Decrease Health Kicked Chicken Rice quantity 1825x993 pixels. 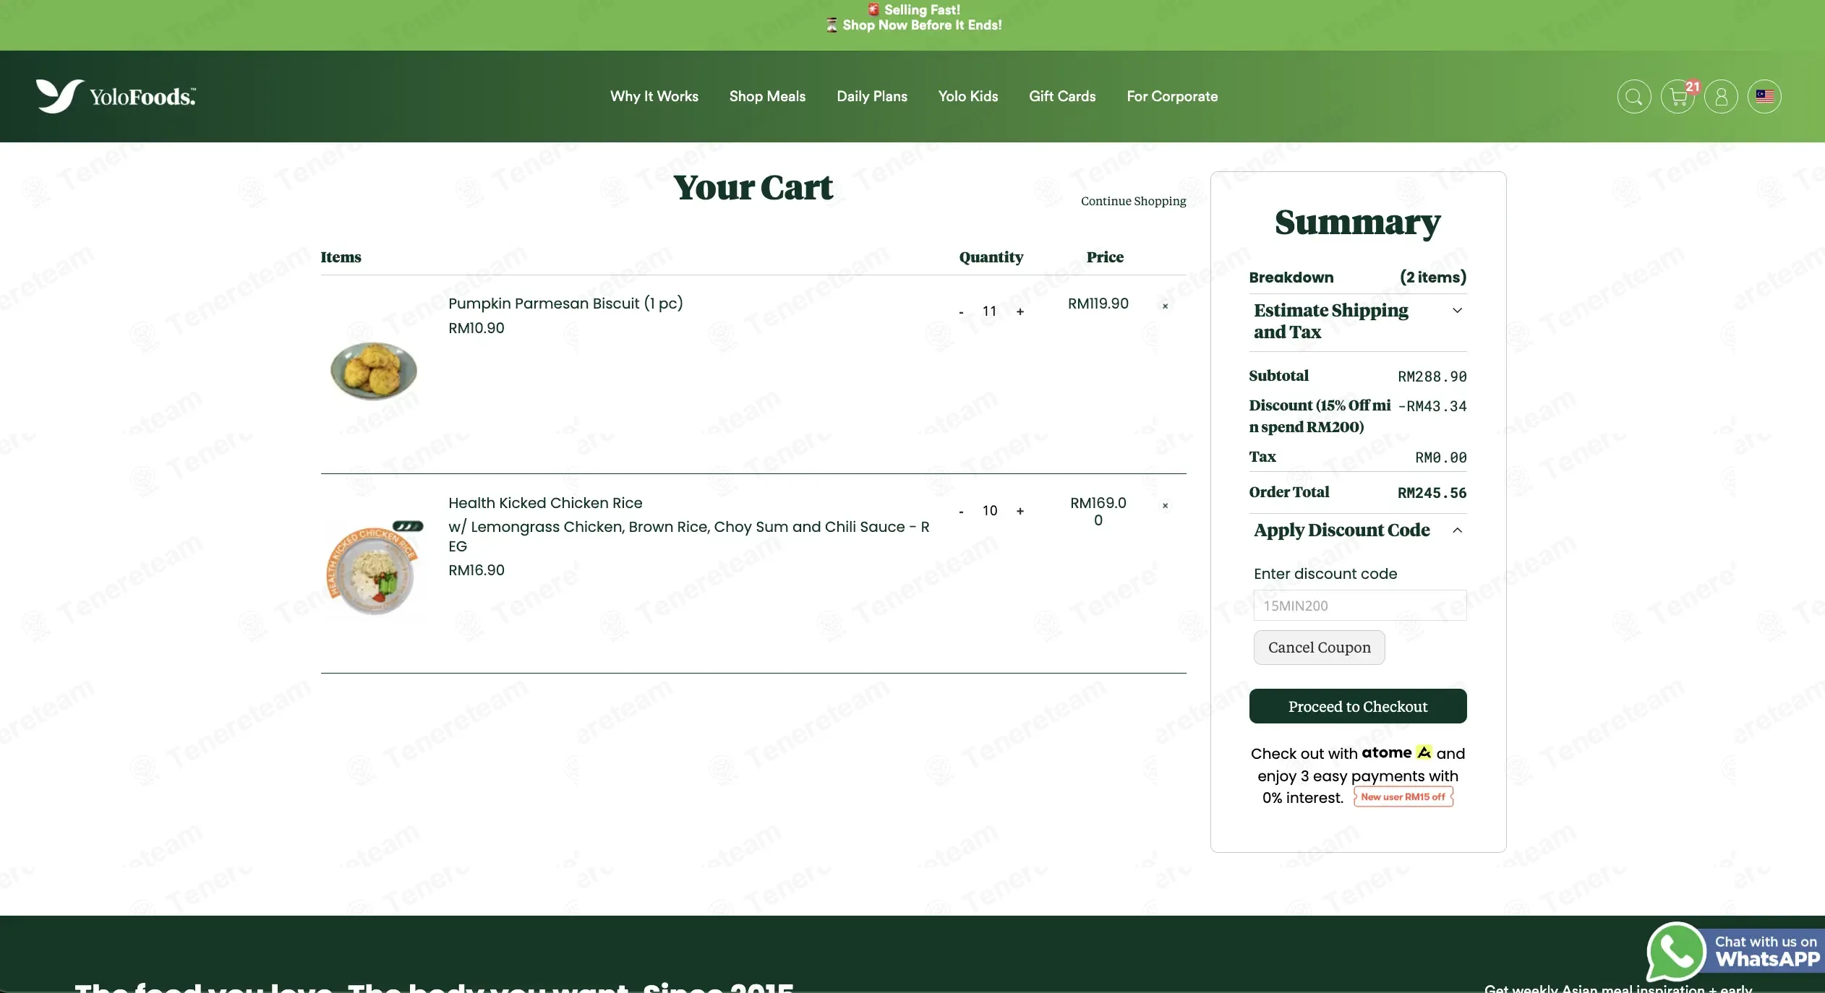click(x=961, y=512)
